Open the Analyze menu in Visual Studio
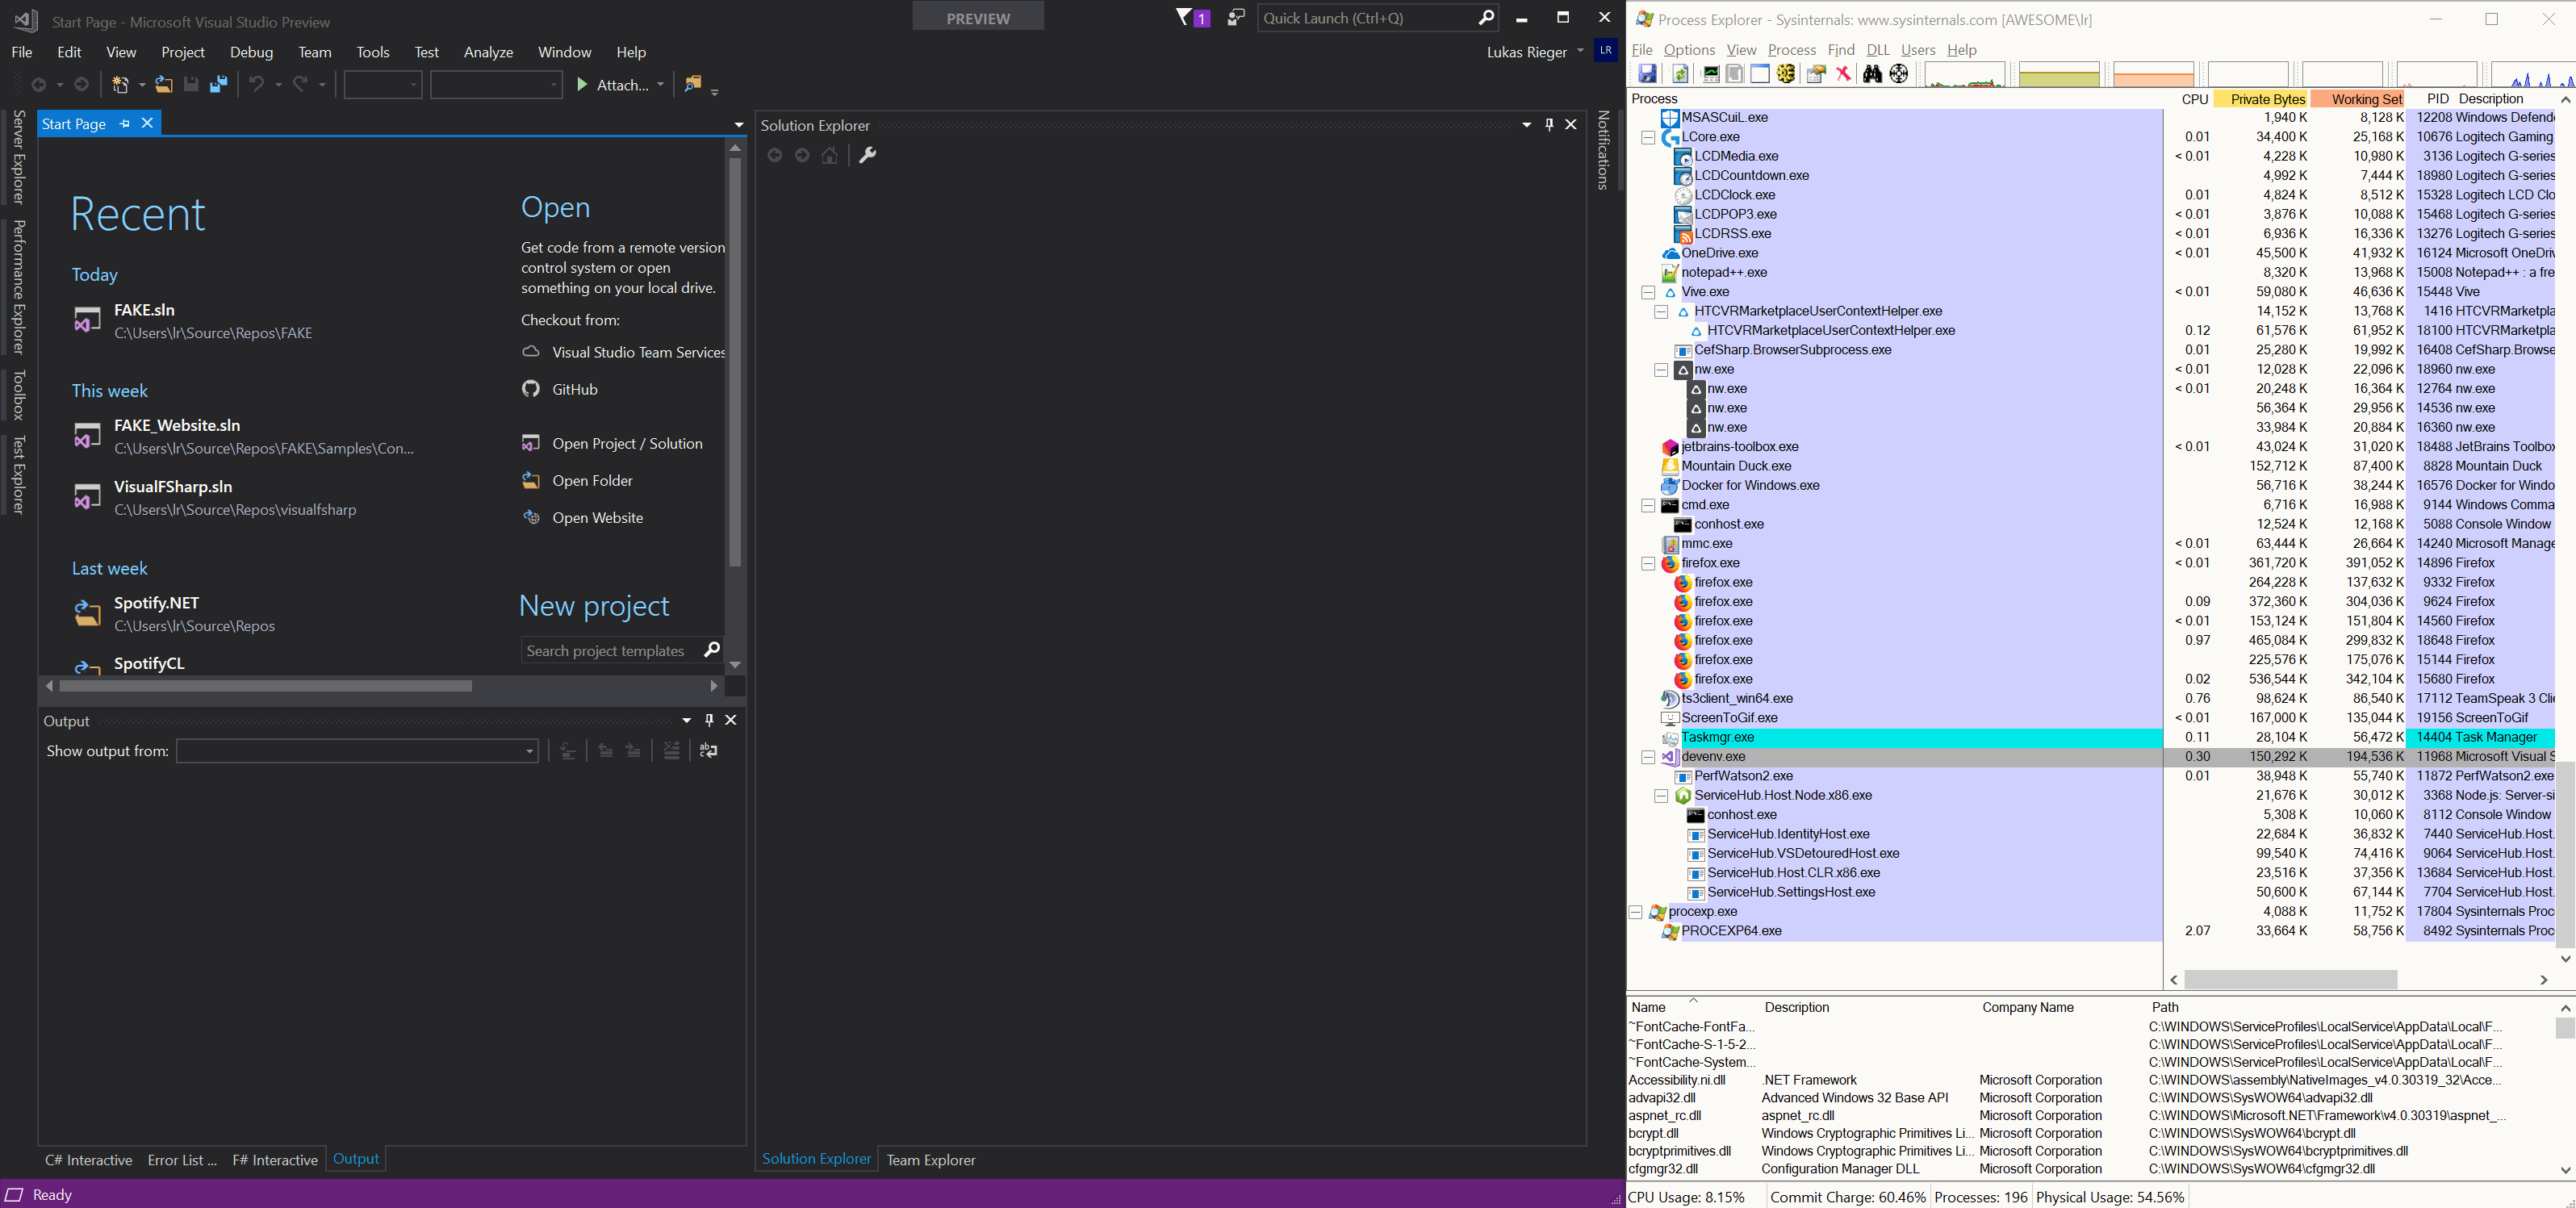 [488, 52]
